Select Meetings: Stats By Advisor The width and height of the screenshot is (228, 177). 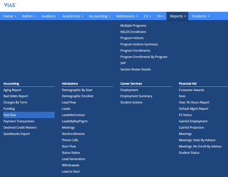click(197, 140)
